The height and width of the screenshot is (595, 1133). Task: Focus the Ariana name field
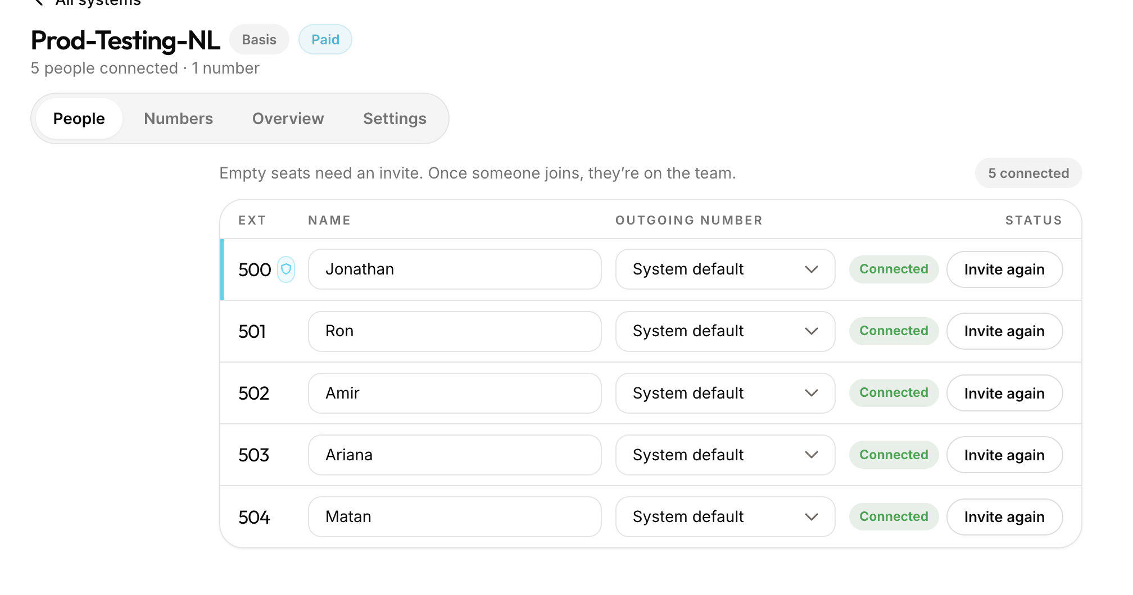click(x=455, y=455)
